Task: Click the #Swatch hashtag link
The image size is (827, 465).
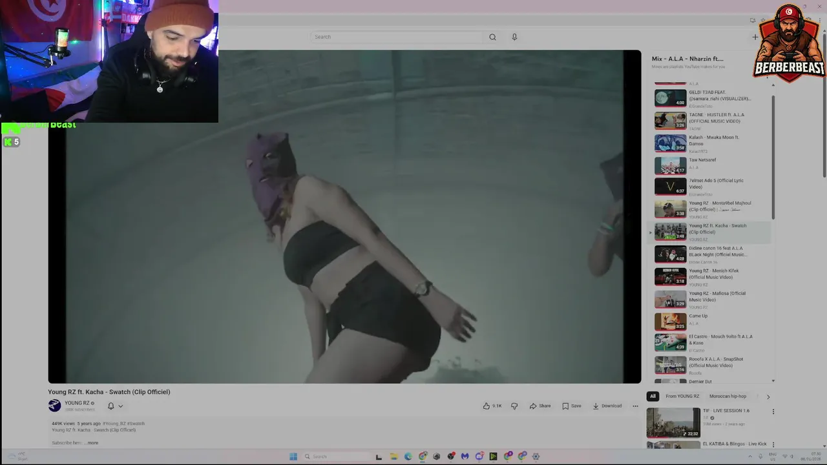Action: pos(136,424)
